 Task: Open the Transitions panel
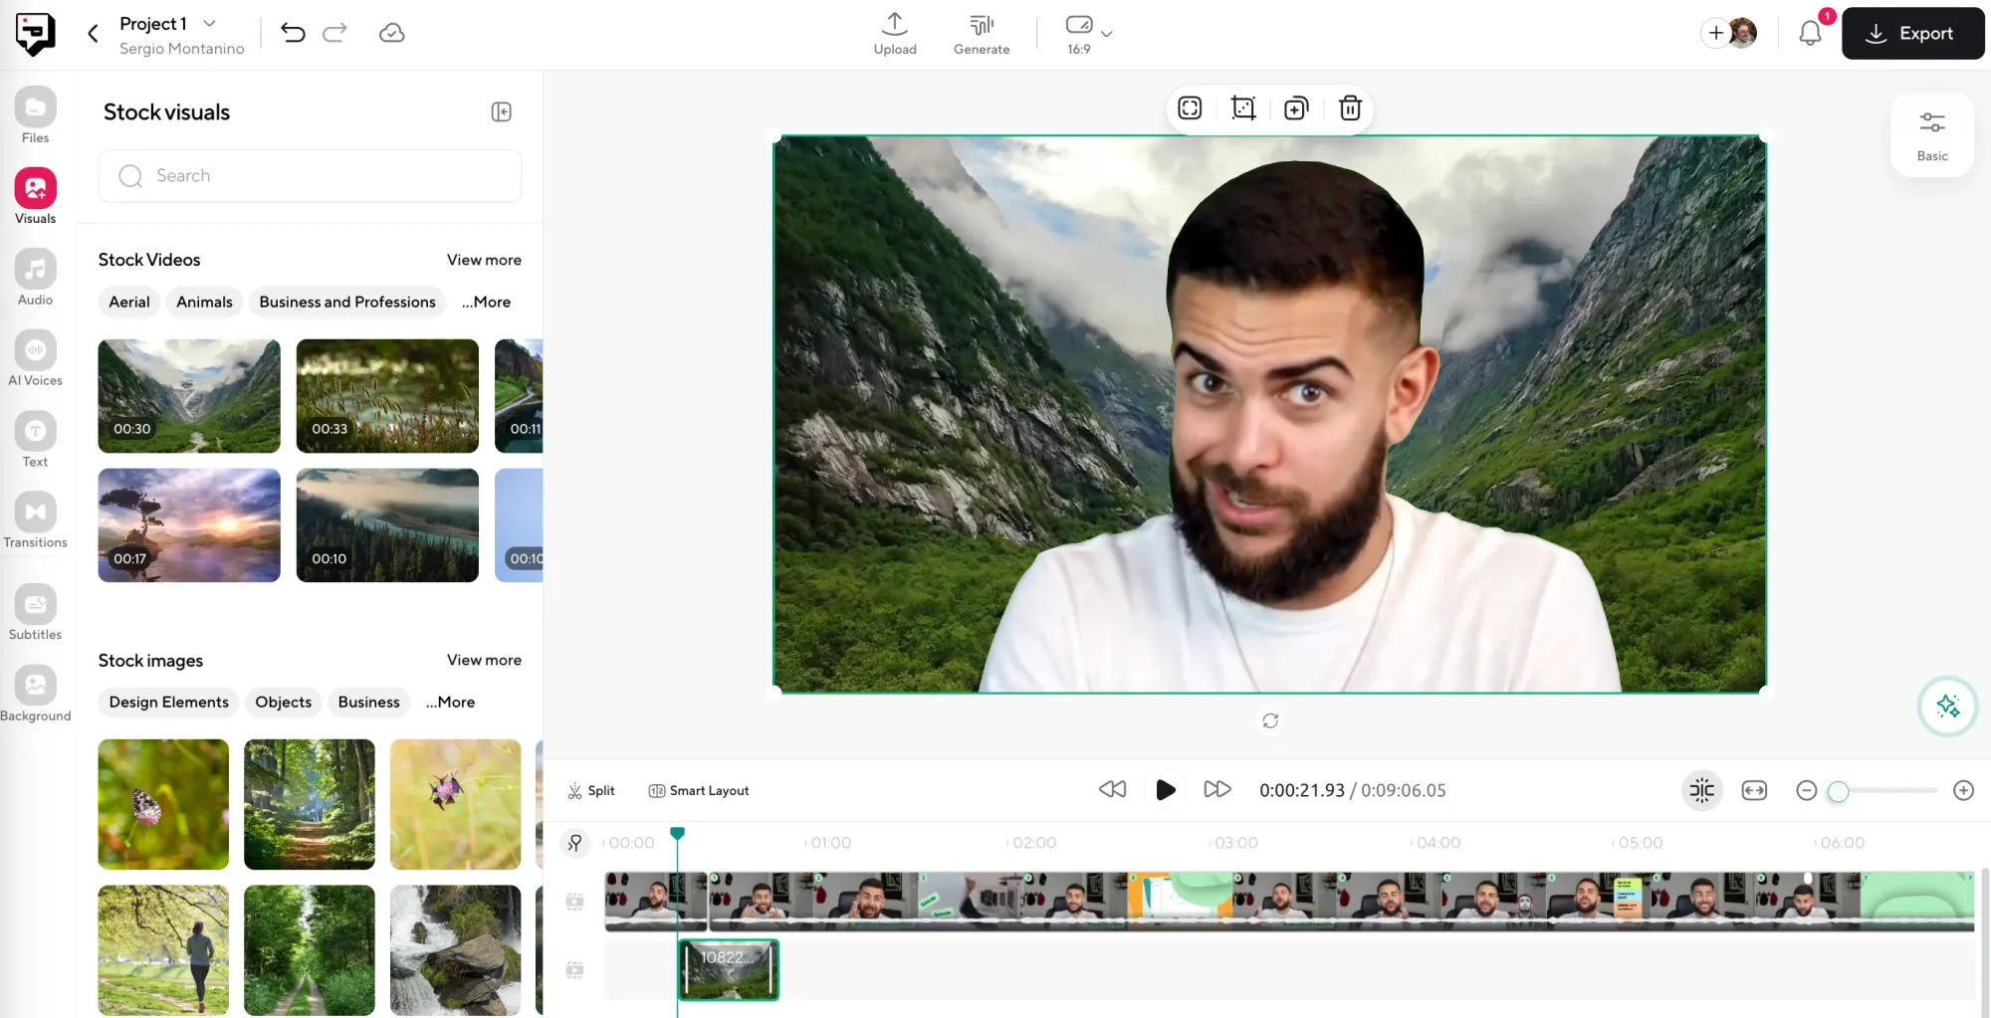coord(35,519)
